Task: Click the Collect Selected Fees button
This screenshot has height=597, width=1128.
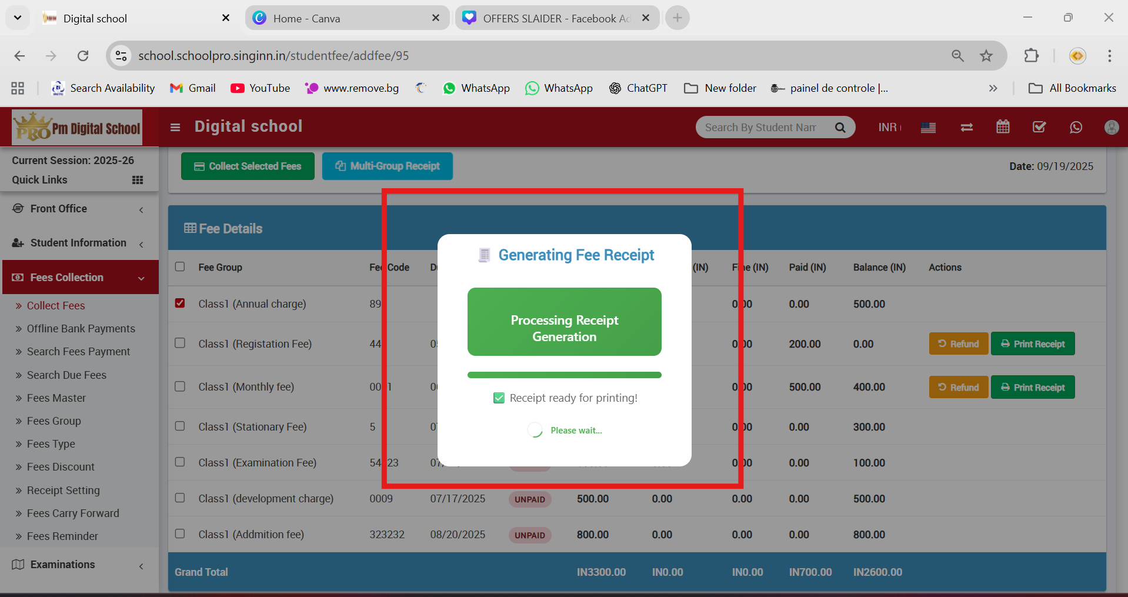Action: click(x=248, y=166)
